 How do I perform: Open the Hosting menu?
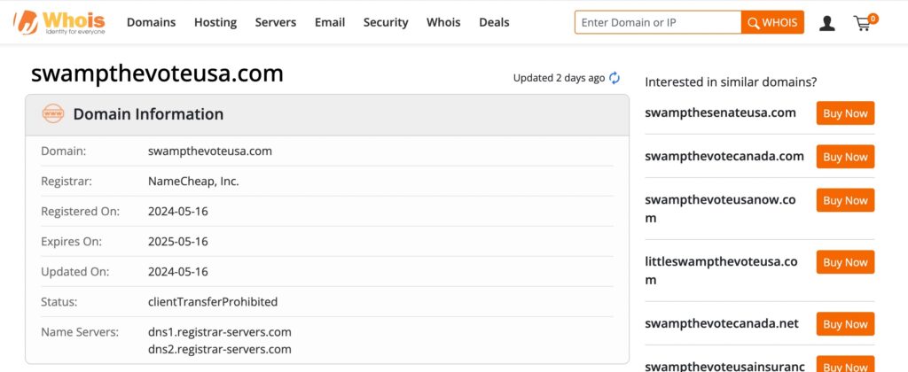click(215, 22)
